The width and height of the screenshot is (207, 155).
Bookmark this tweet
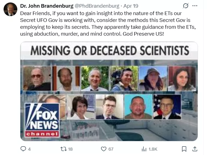coord(184,149)
